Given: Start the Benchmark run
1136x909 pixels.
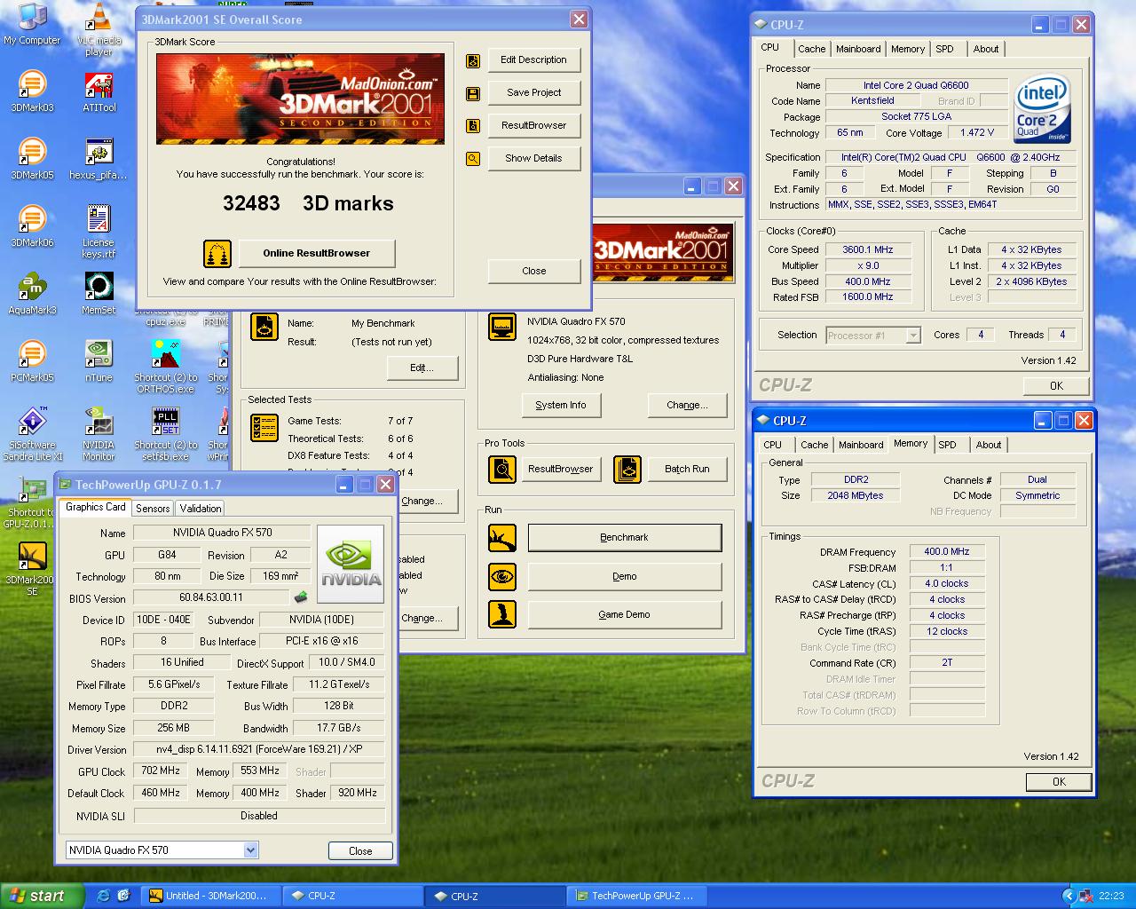Looking at the screenshot, I should coord(624,537).
